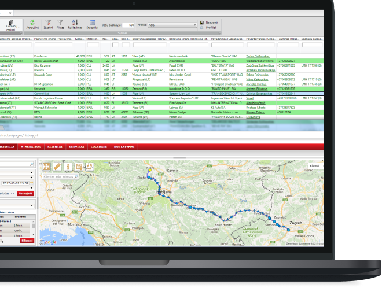Image resolution: width=382 pixels, height=288 pixels.
Task: Select the "Mauricius D.O.O." table cell
Action: (189, 89)
